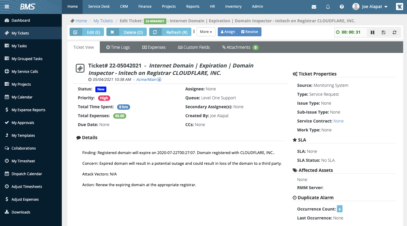
Task: Click the Delete (D) button
Action: click(127, 32)
